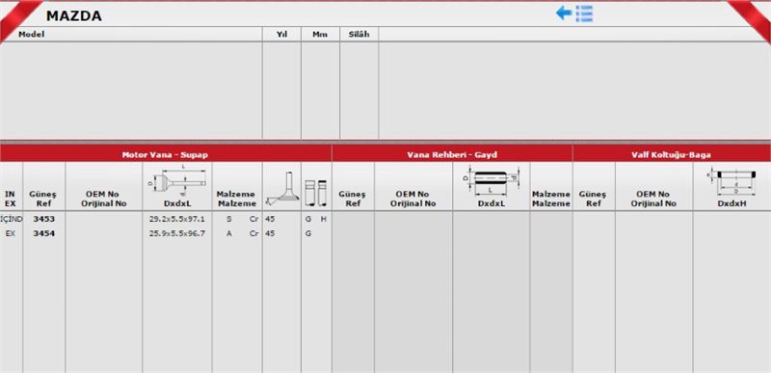This screenshot has height=373, width=771.
Task: Select the Motor Vana - Supap section header
Action: point(166,155)
